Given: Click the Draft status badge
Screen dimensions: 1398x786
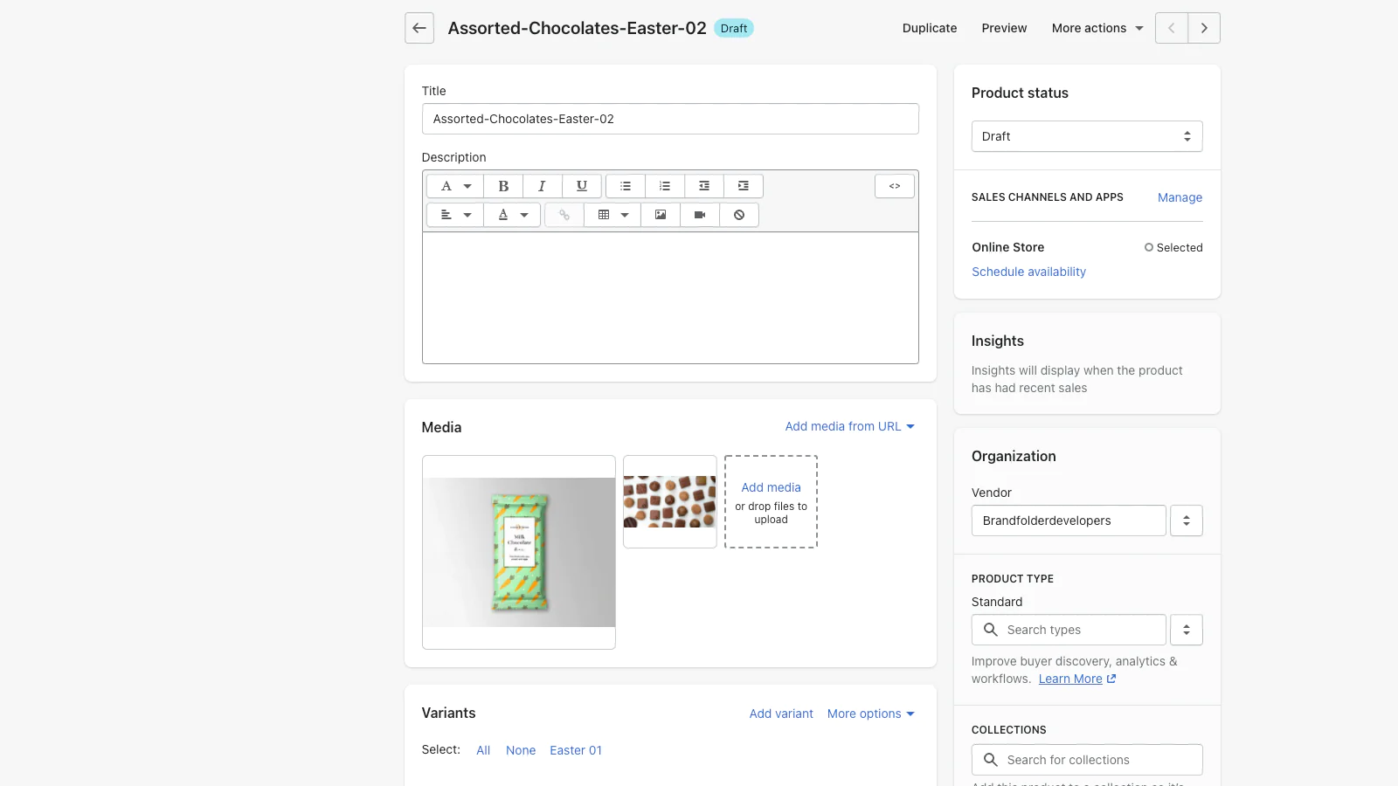Looking at the screenshot, I should click(x=734, y=28).
